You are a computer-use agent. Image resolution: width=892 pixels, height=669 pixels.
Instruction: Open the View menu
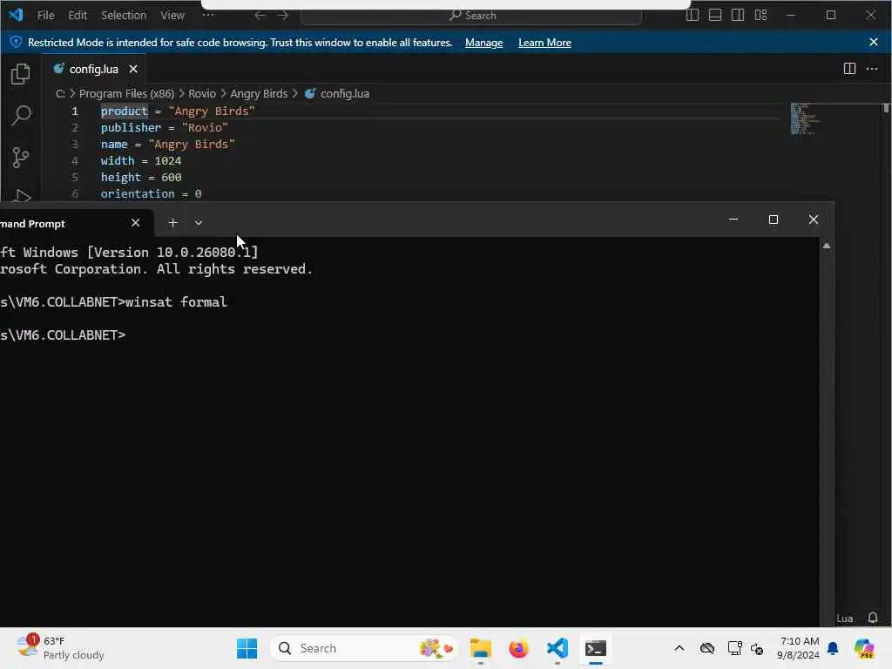tap(172, 16)
